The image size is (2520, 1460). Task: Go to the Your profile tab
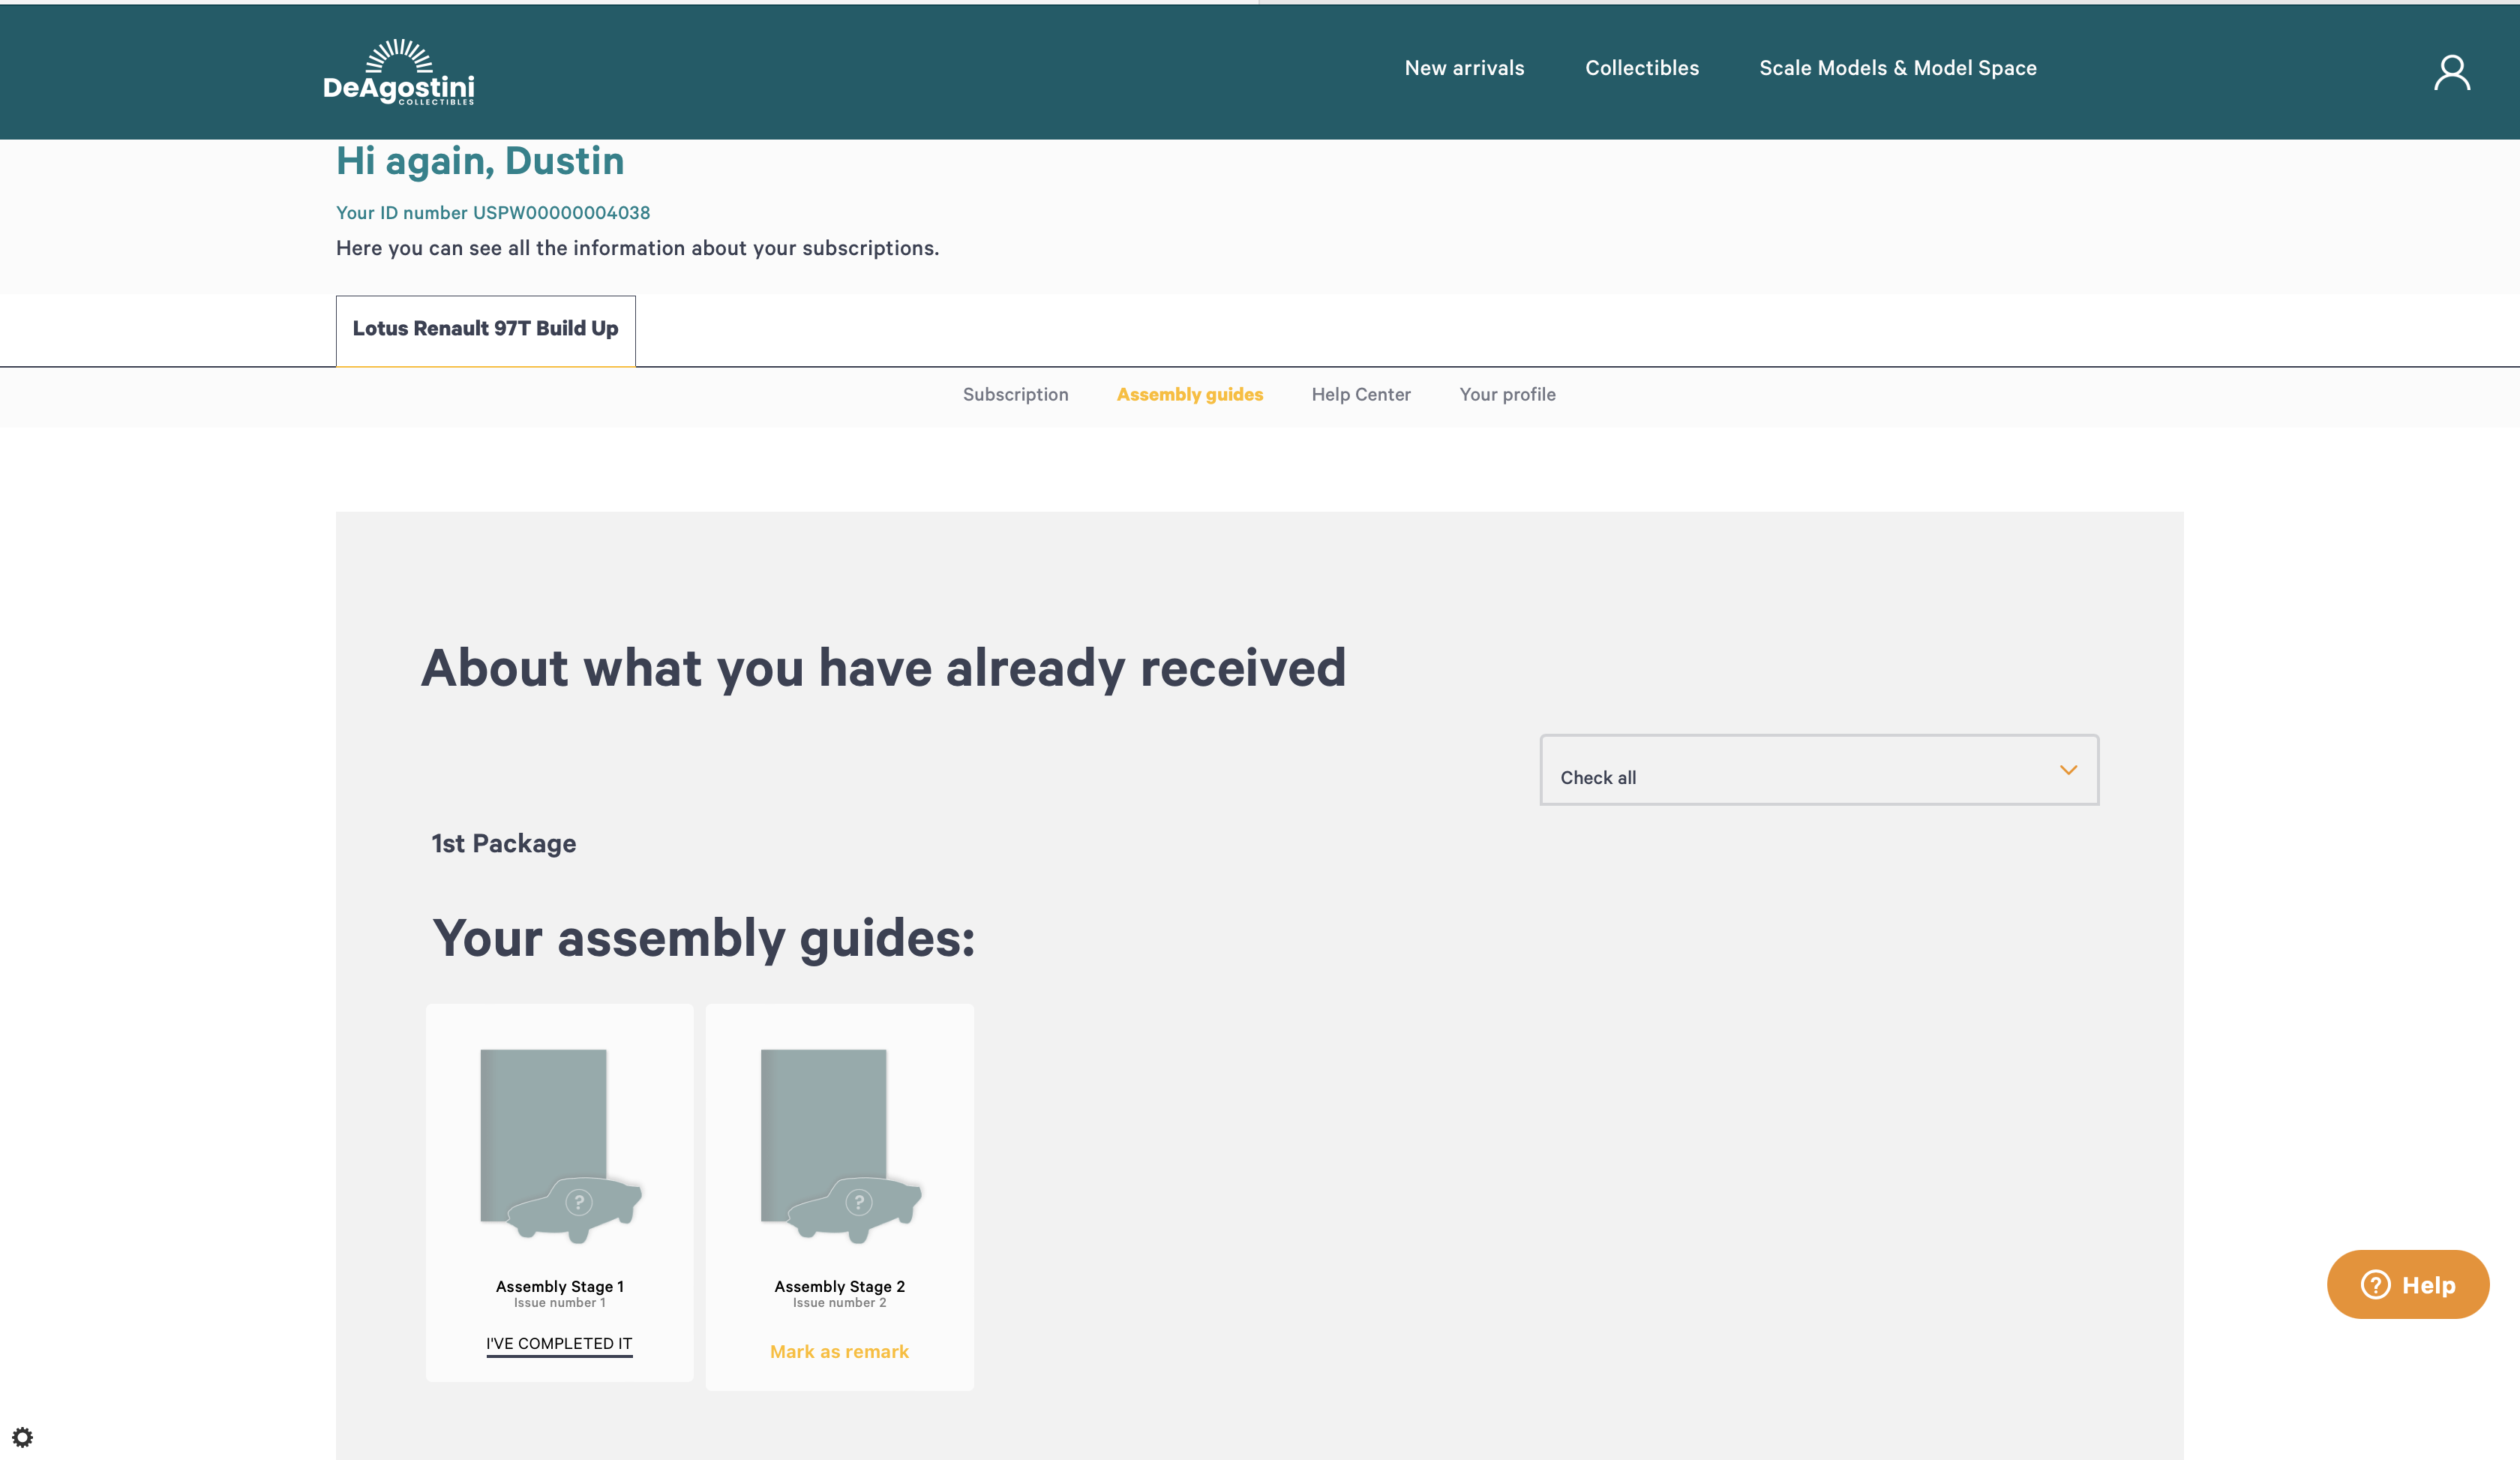click(1506, 394)
